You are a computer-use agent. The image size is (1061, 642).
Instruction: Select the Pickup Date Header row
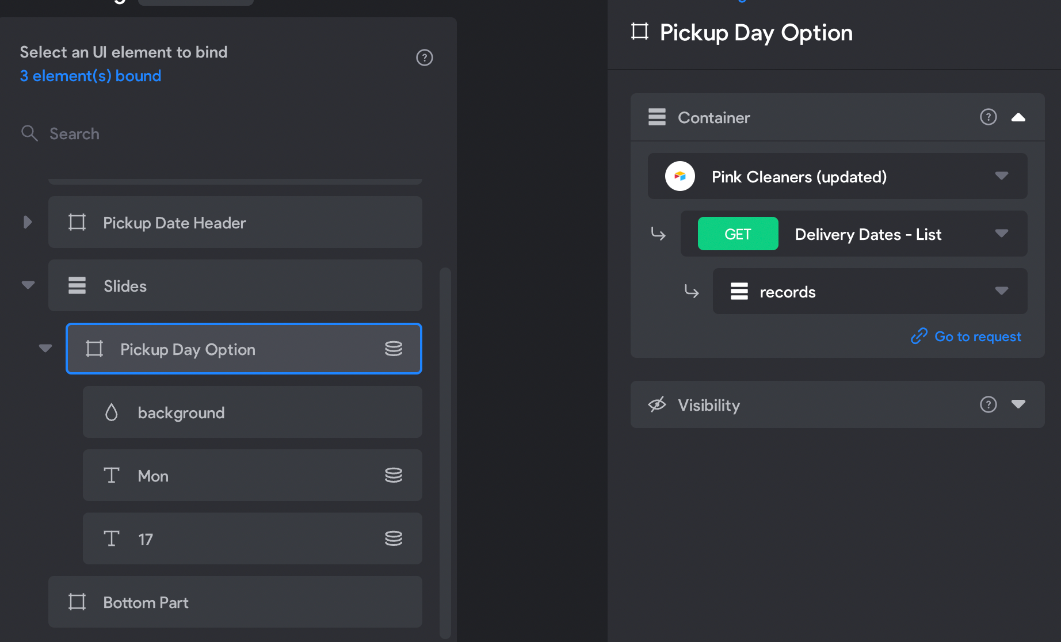point(235,222)
